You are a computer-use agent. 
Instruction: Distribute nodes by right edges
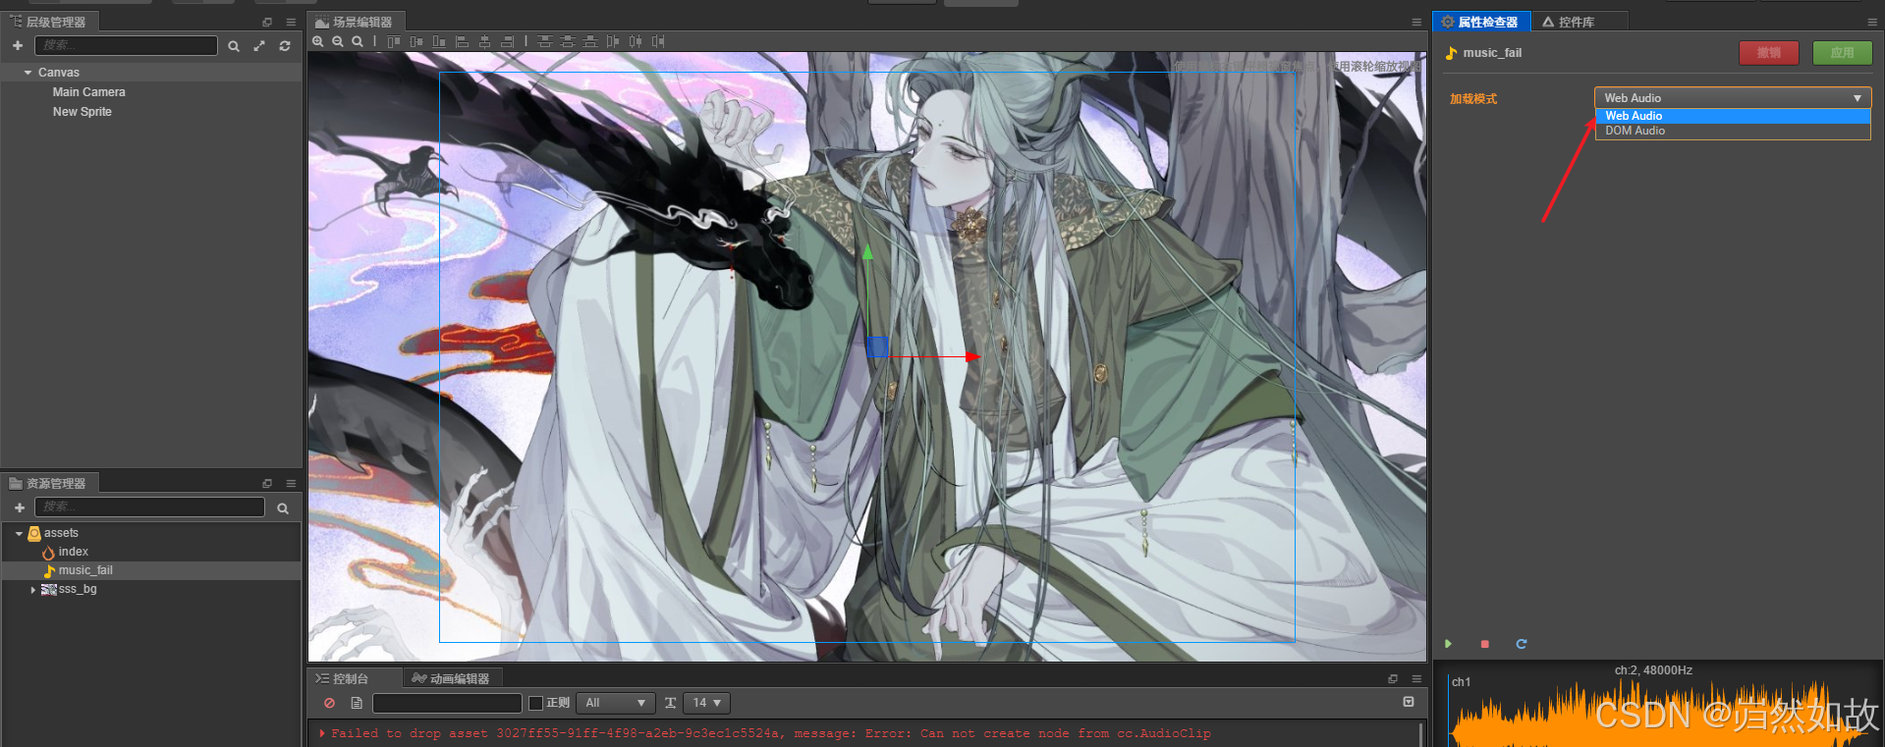point(658,41)
